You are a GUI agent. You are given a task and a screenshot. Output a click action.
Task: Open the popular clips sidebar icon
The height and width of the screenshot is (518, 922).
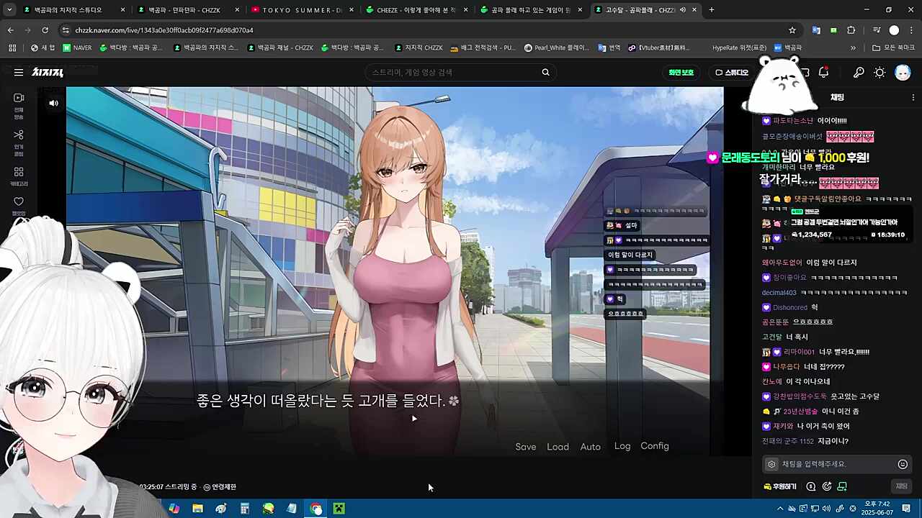point(19,142)
